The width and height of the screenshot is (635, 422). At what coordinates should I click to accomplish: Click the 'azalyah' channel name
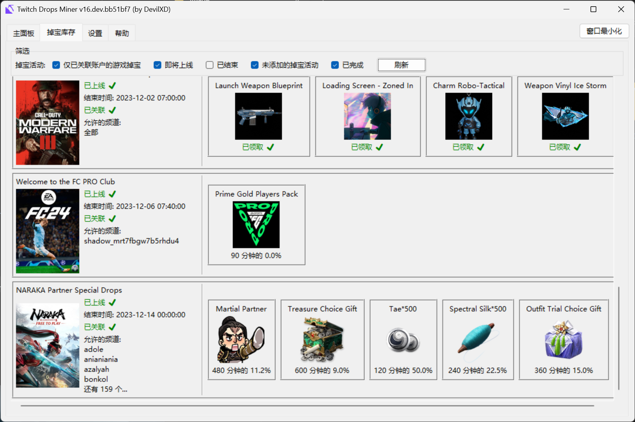pyautogui.click(x=96, y=369)
